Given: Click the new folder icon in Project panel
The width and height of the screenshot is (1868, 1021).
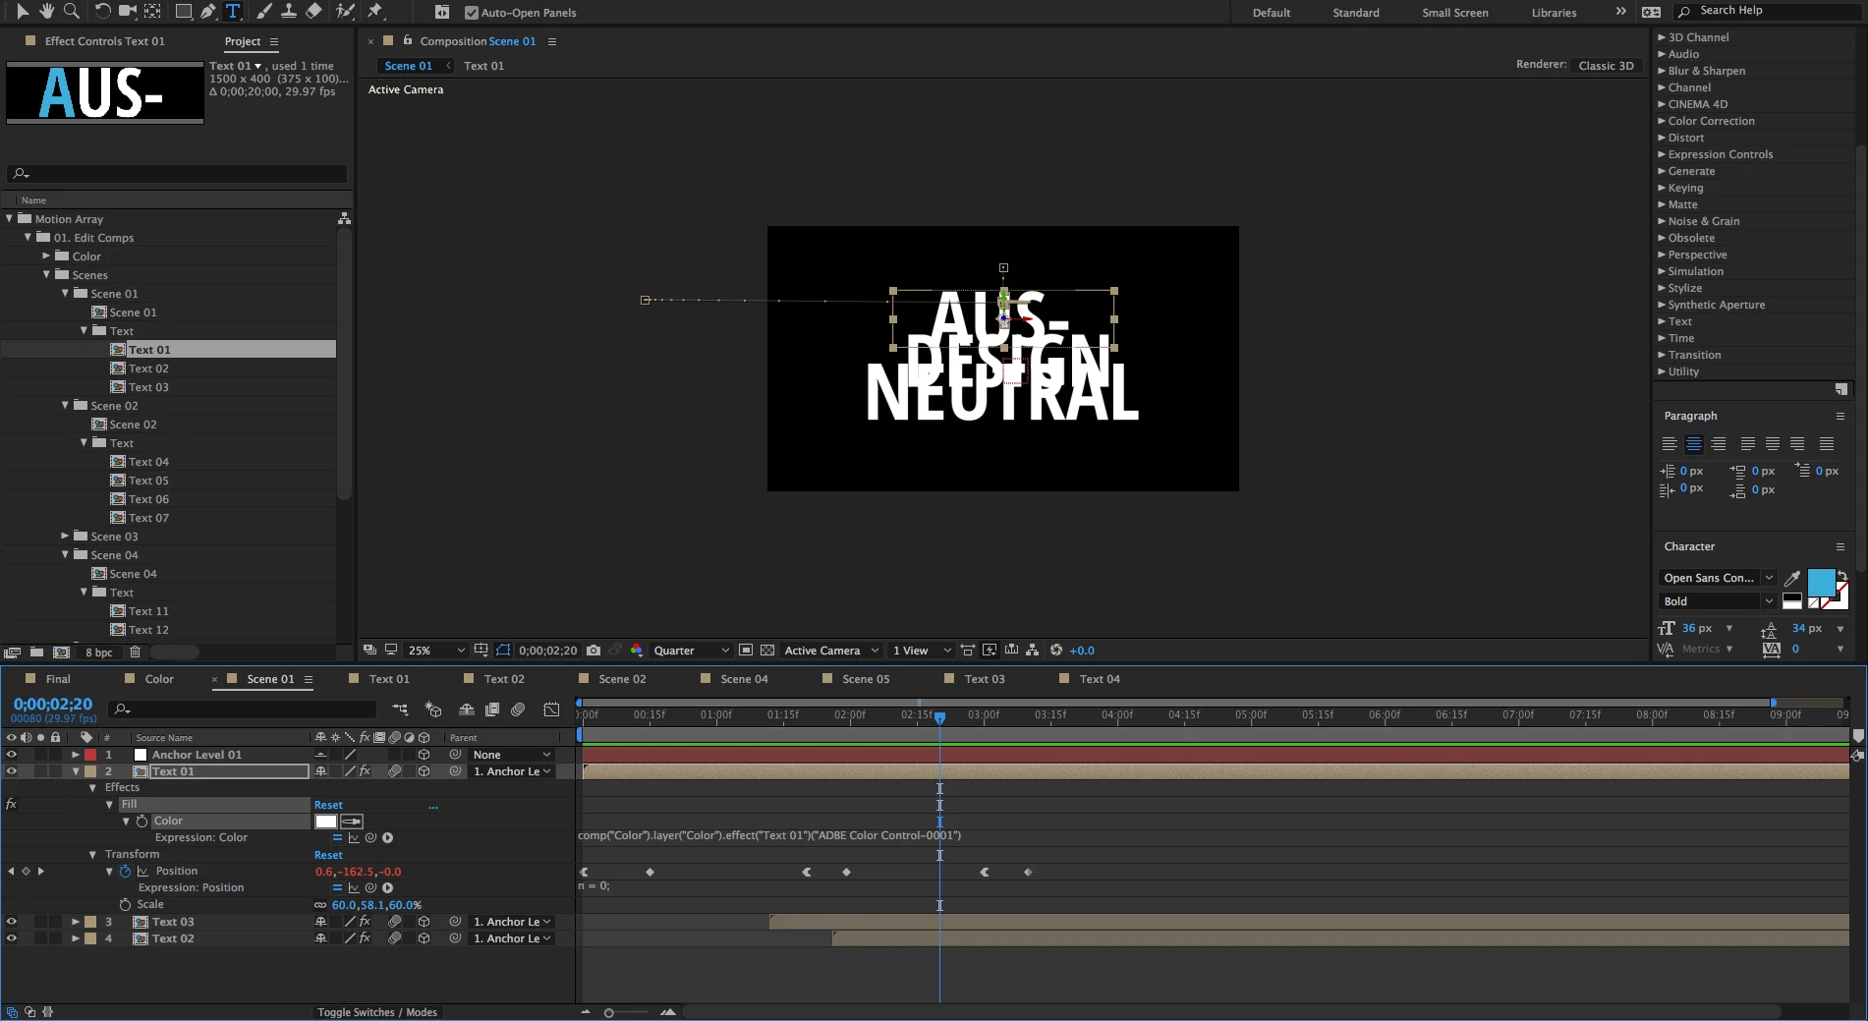Looking at the screenshot, I should 36,652.
